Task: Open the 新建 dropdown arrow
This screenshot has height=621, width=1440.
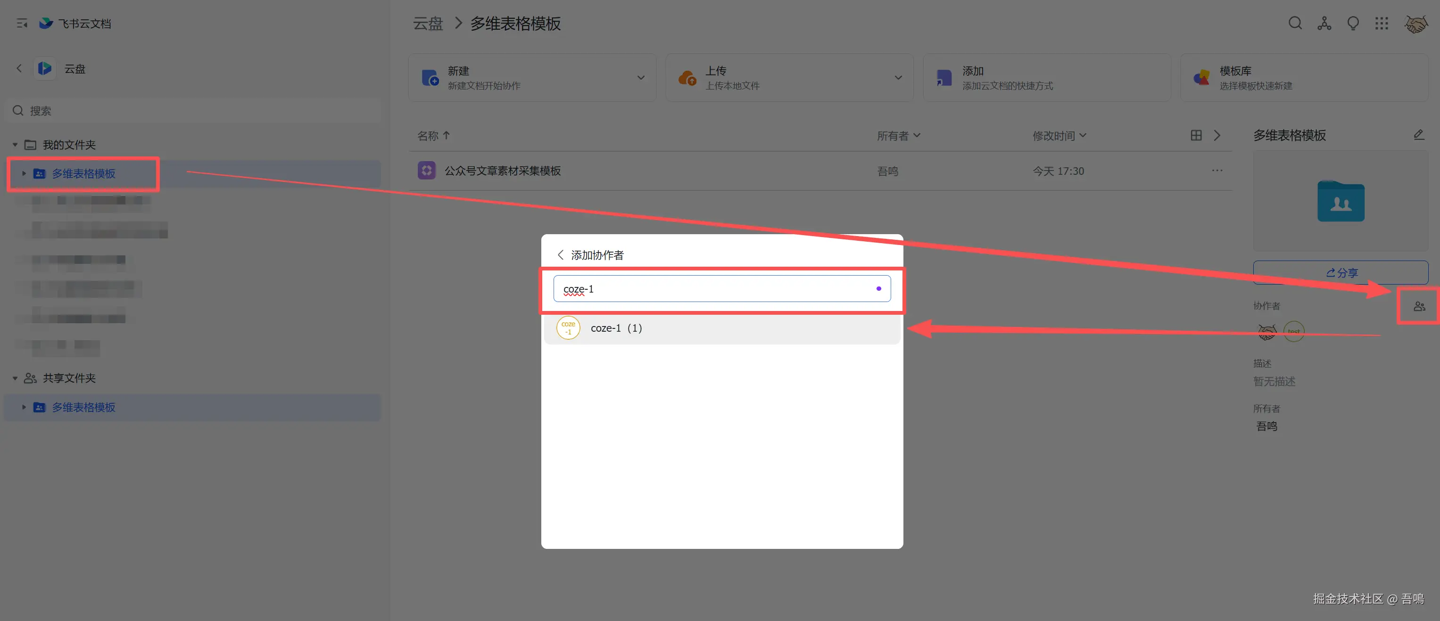Action: (x=641, y=78)
